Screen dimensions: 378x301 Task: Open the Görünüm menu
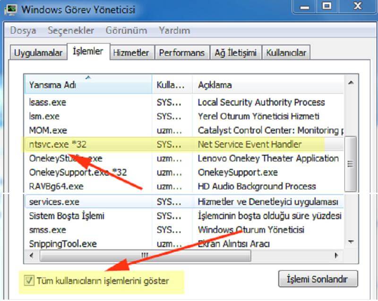[126, 31]
